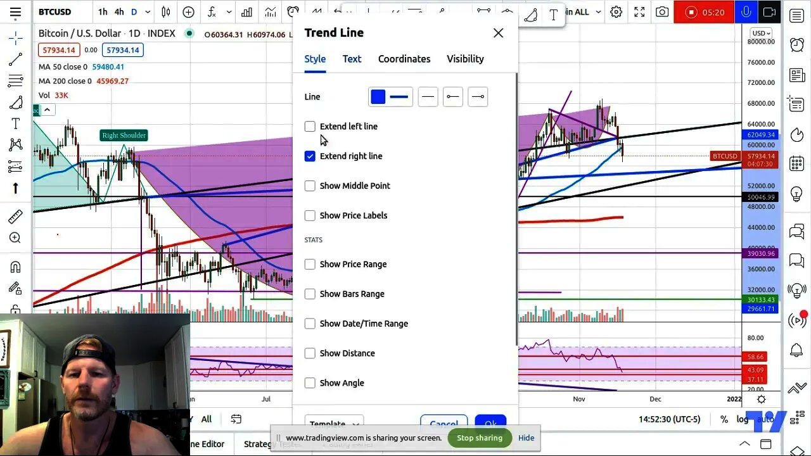Select the crosshair cursor tool
The width and height of the screenshot is (811, 456).
pyautogui.click(x=16, y=39)
